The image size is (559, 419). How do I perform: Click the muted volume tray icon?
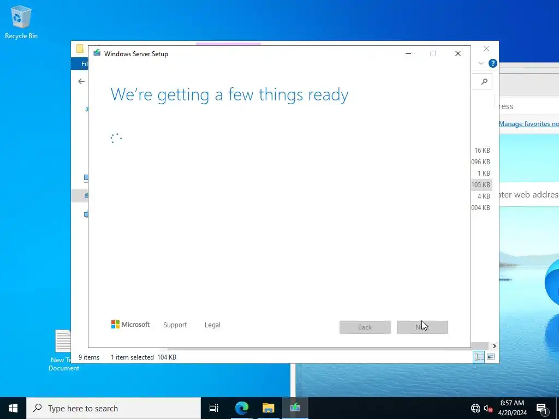[488, 408]
